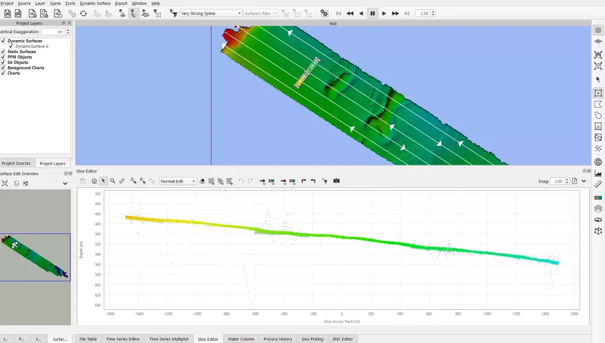Click the eraser tool in Slice Editor toolbar
This screenshot has height=343, width=605.
point(203,181)
